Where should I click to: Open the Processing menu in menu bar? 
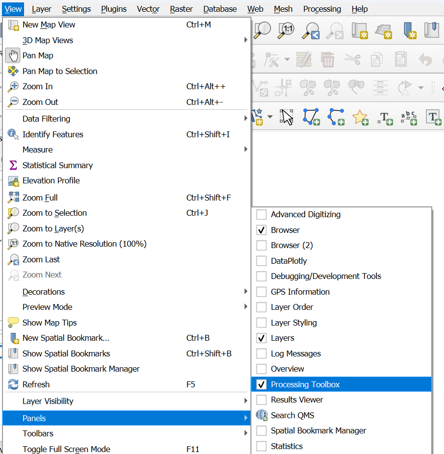(322, 9)
